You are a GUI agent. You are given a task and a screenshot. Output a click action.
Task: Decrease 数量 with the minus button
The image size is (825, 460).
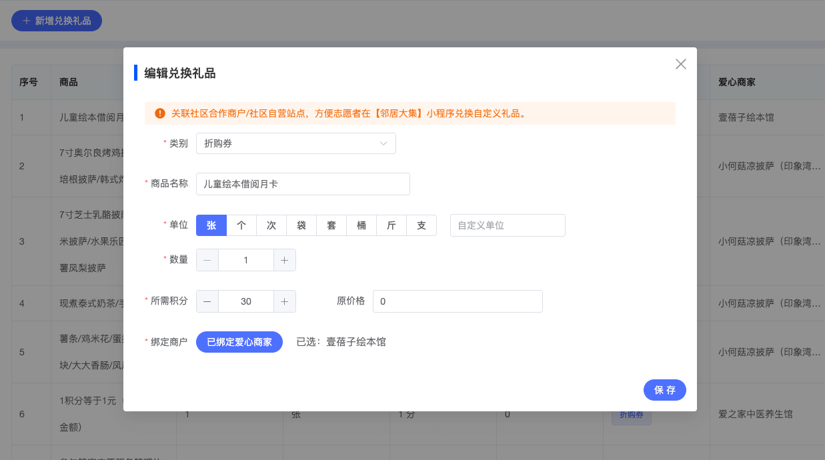click(x=207, y=260)
